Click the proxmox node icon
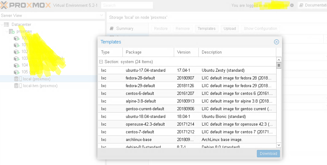 (12, 31)
